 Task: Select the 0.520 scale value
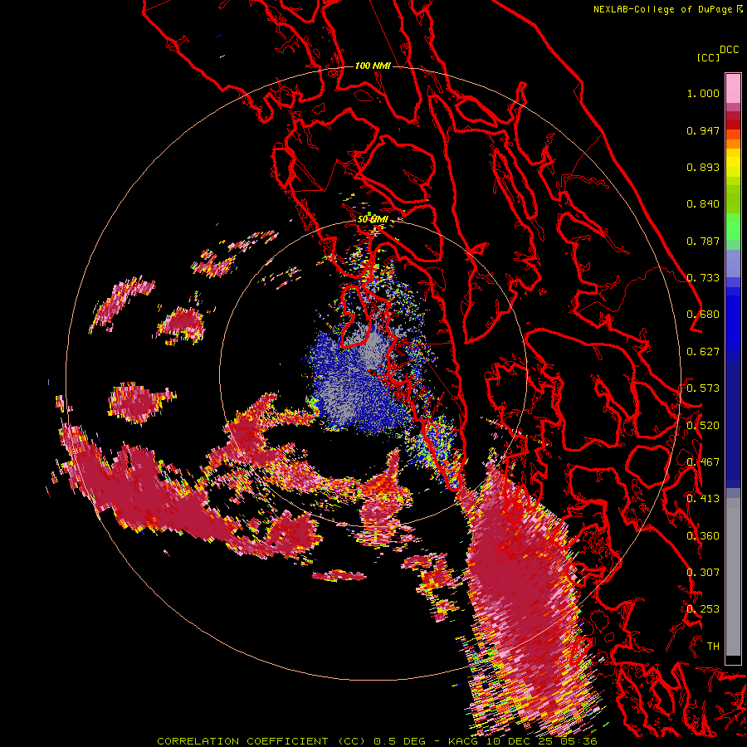pyautogui.click(x=703, y=426)
